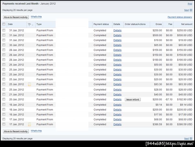Check the 26 Jan, 2012 row checkbox
The image size is (195, 147).
point(4,64)
